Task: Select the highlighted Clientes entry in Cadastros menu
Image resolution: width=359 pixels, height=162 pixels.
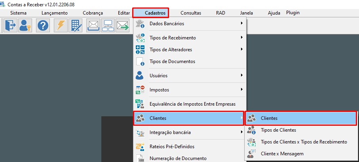Action: coord(189,118)
